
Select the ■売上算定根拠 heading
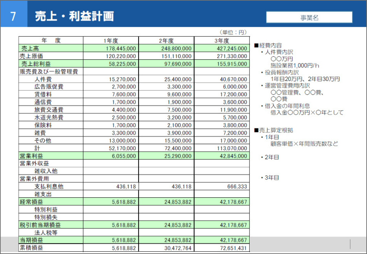[x=274, y=130]
